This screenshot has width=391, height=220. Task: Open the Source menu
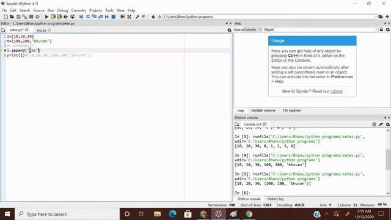39,10
